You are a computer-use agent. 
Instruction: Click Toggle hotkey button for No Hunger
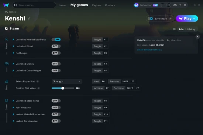tap(97, 53)
